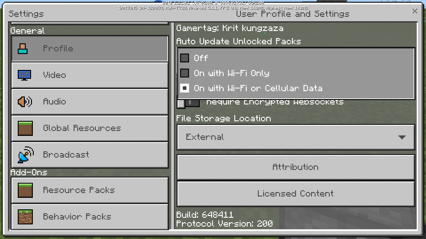
Task: Toggle Require Encrypted Websockets switch
Action: click(188, 103)
